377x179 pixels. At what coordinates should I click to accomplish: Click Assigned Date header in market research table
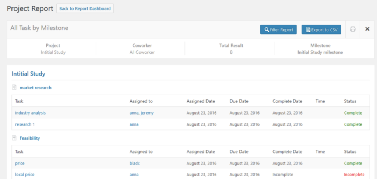point(201,101)
